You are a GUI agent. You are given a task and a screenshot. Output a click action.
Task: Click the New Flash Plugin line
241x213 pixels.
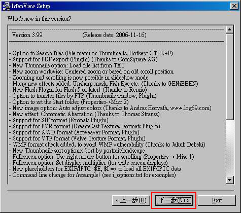point(78,90)
